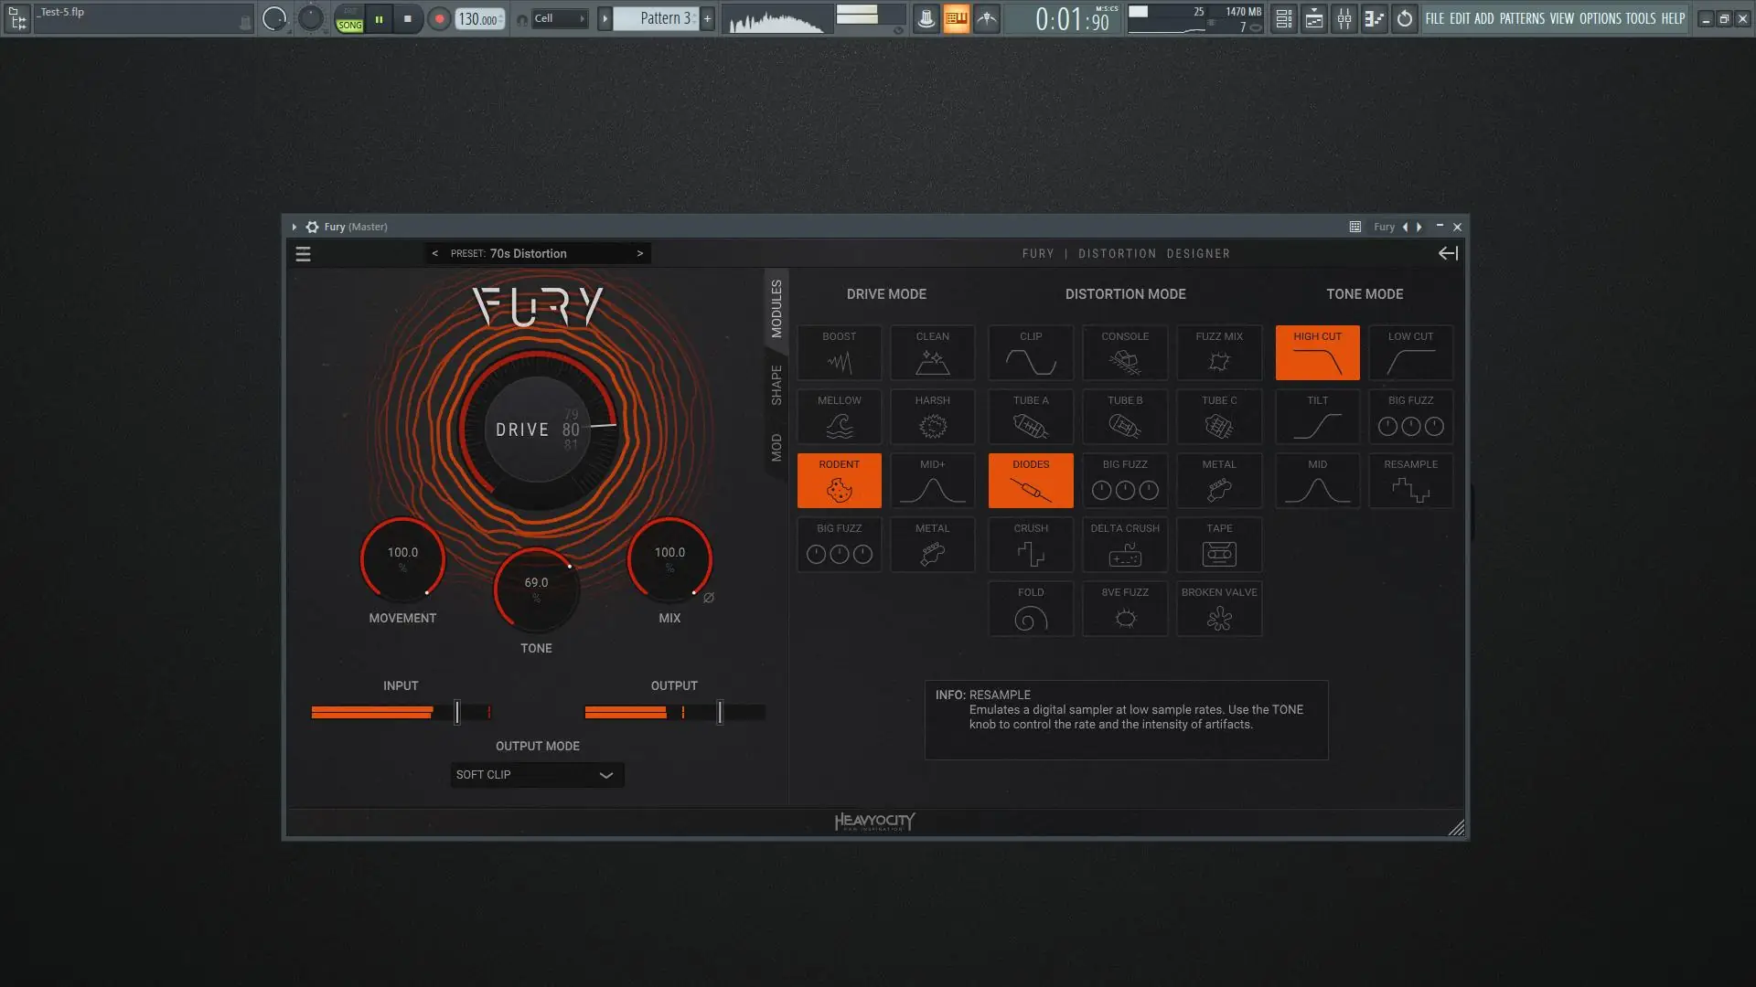Open the Fury hamburger menu

coord(303,254)
